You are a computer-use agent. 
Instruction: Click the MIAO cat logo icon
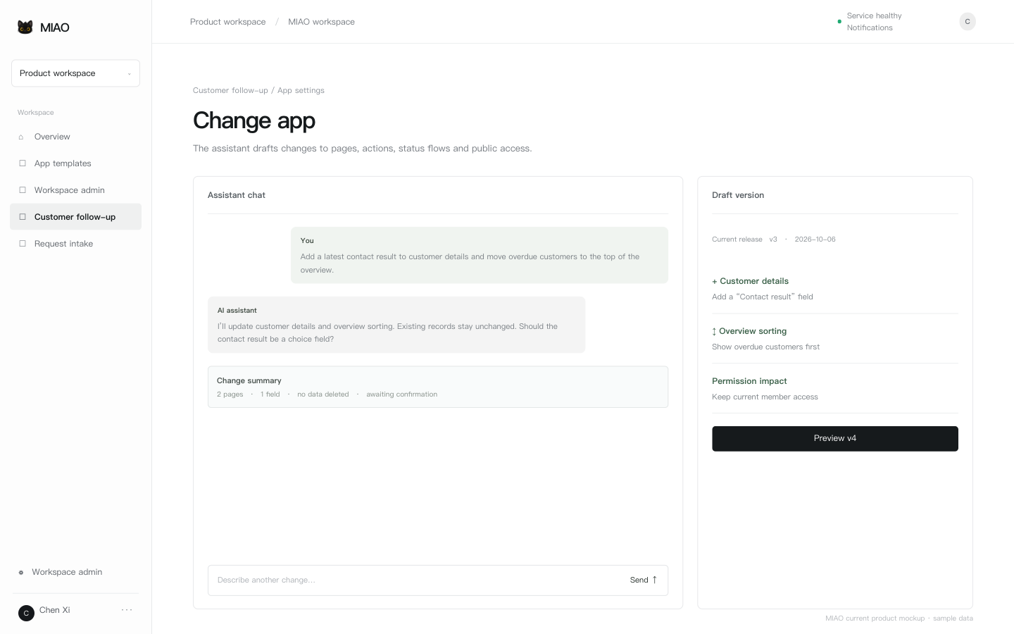point(25,27)
